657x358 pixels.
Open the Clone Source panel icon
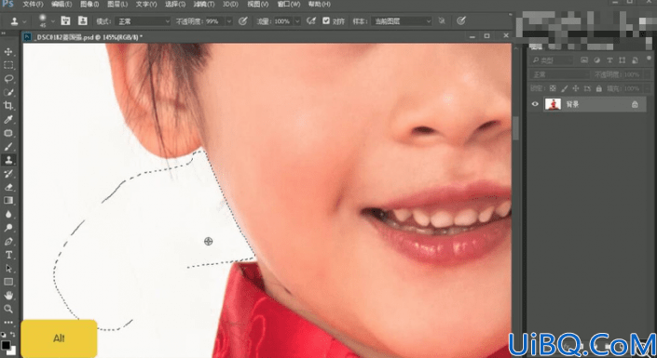[x=83, y=20]
